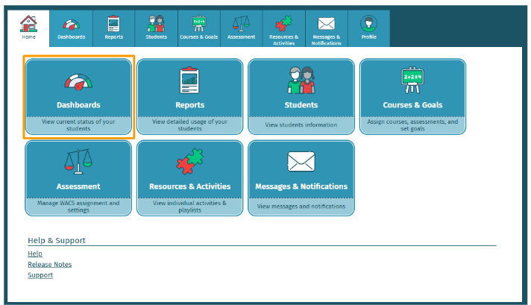Click the large balance scale icon on Assessment tile
The height and width of the screenshot is (305, 531).
(78, 162)
